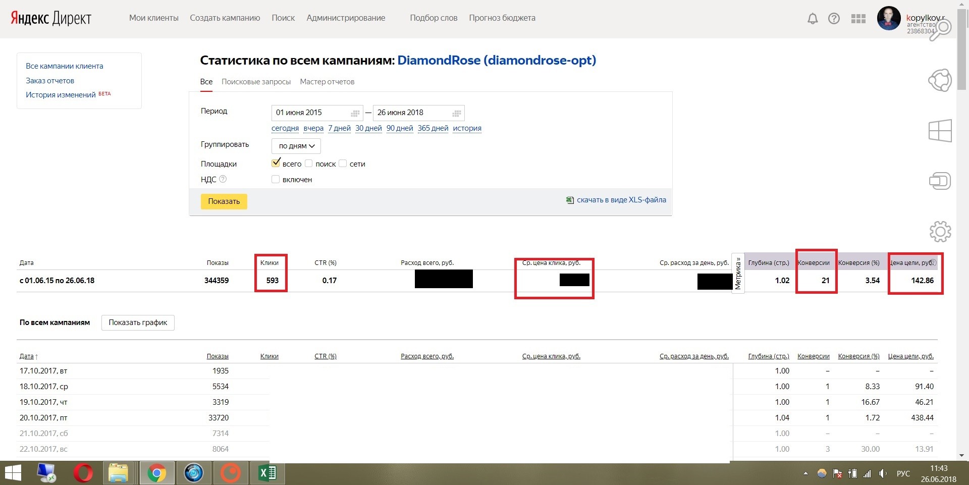Click the Windows logo icon on right sidebar
The width and height of the screenshot is (969, 485).
pyautogui.click(x=940, y=131)
